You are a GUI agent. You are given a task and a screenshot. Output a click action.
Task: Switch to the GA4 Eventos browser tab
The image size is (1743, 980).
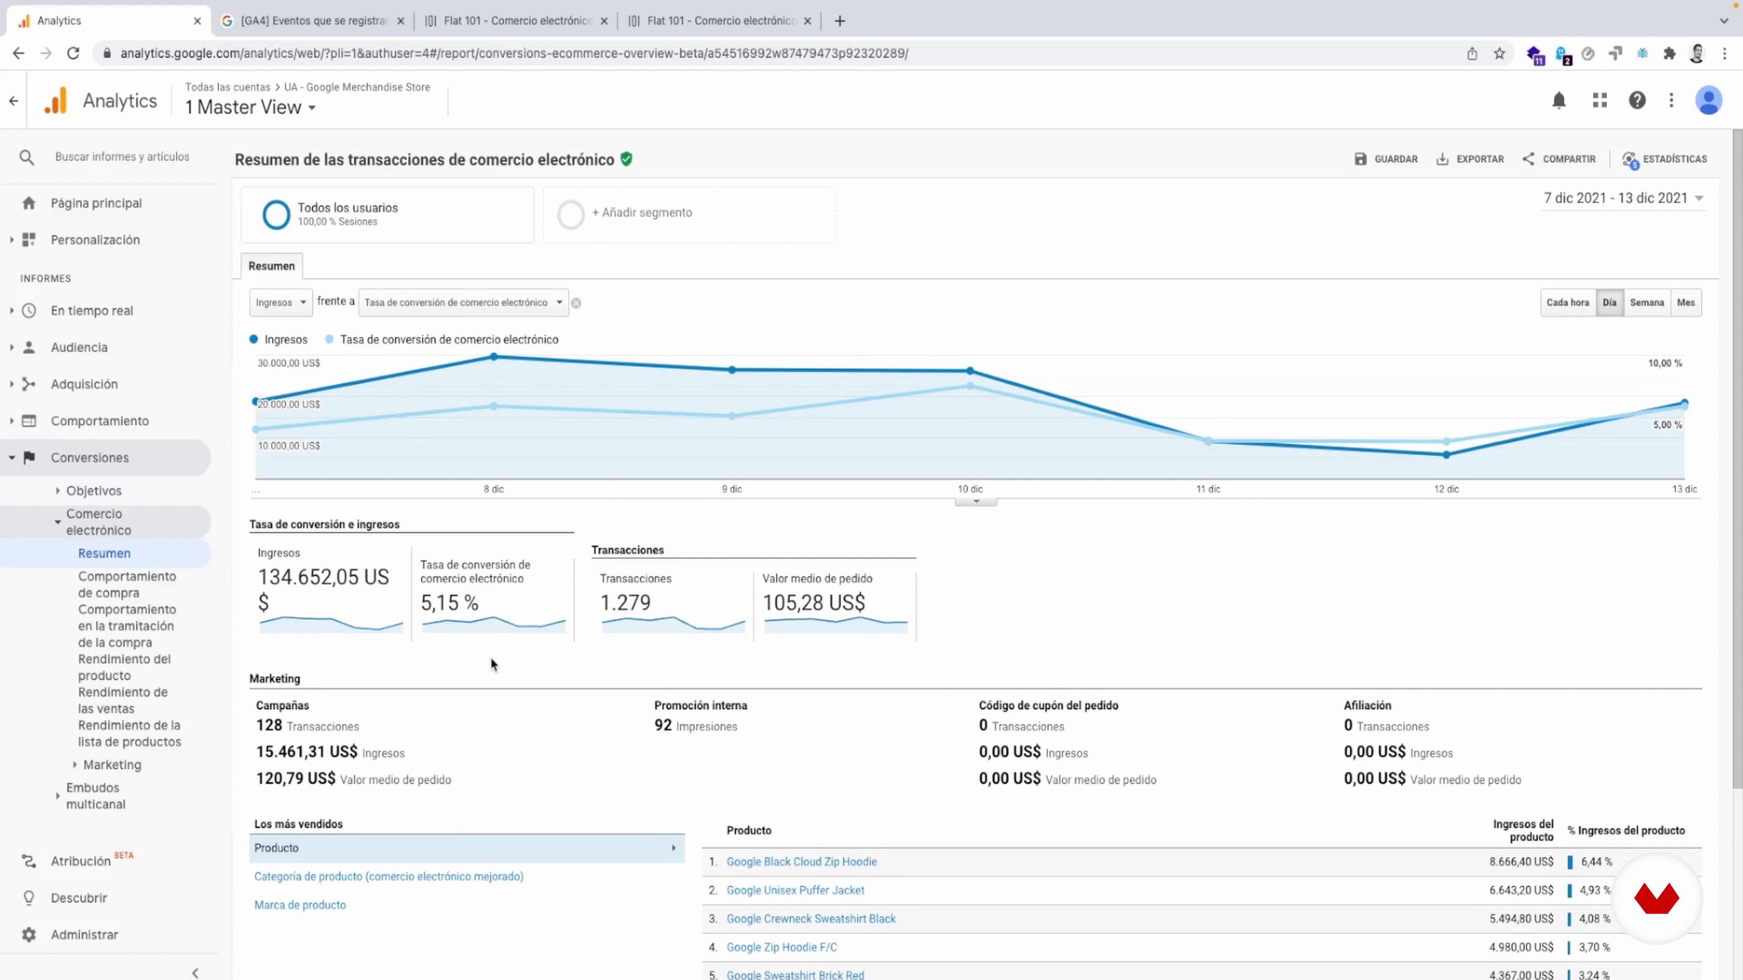click(313, 21)
